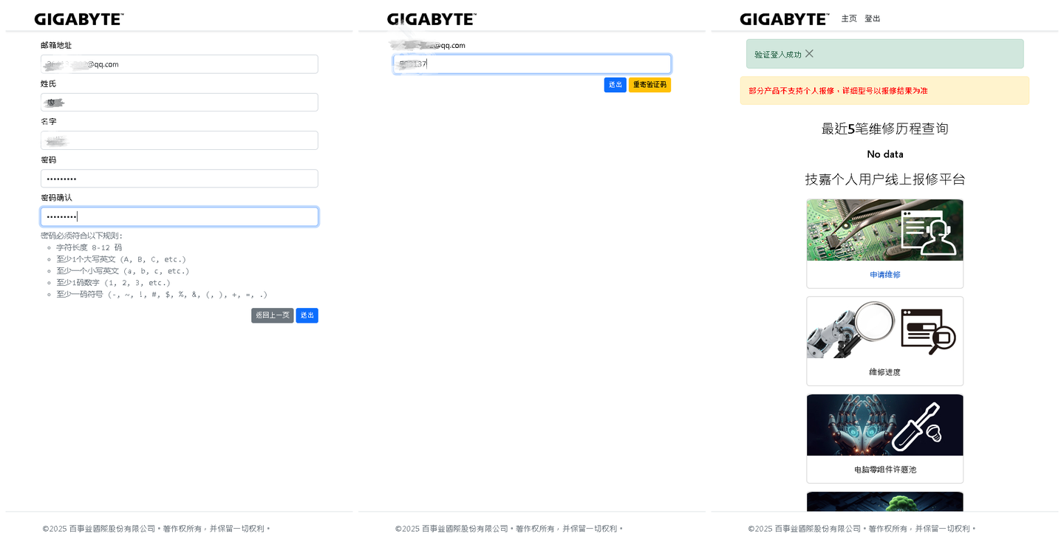The height and width of the screenshot is (542, 1064).
Task: Click 返回上一页 to go back
Action: pos(273,315)
